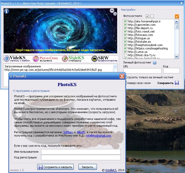
Task: Toggle http://fotocaos.com checkbox
Action: point(125,35)
